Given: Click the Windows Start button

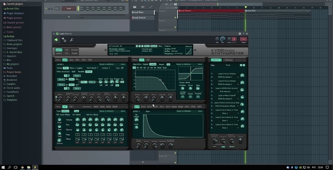Looking at the screenshot, I should pos(3,167).
